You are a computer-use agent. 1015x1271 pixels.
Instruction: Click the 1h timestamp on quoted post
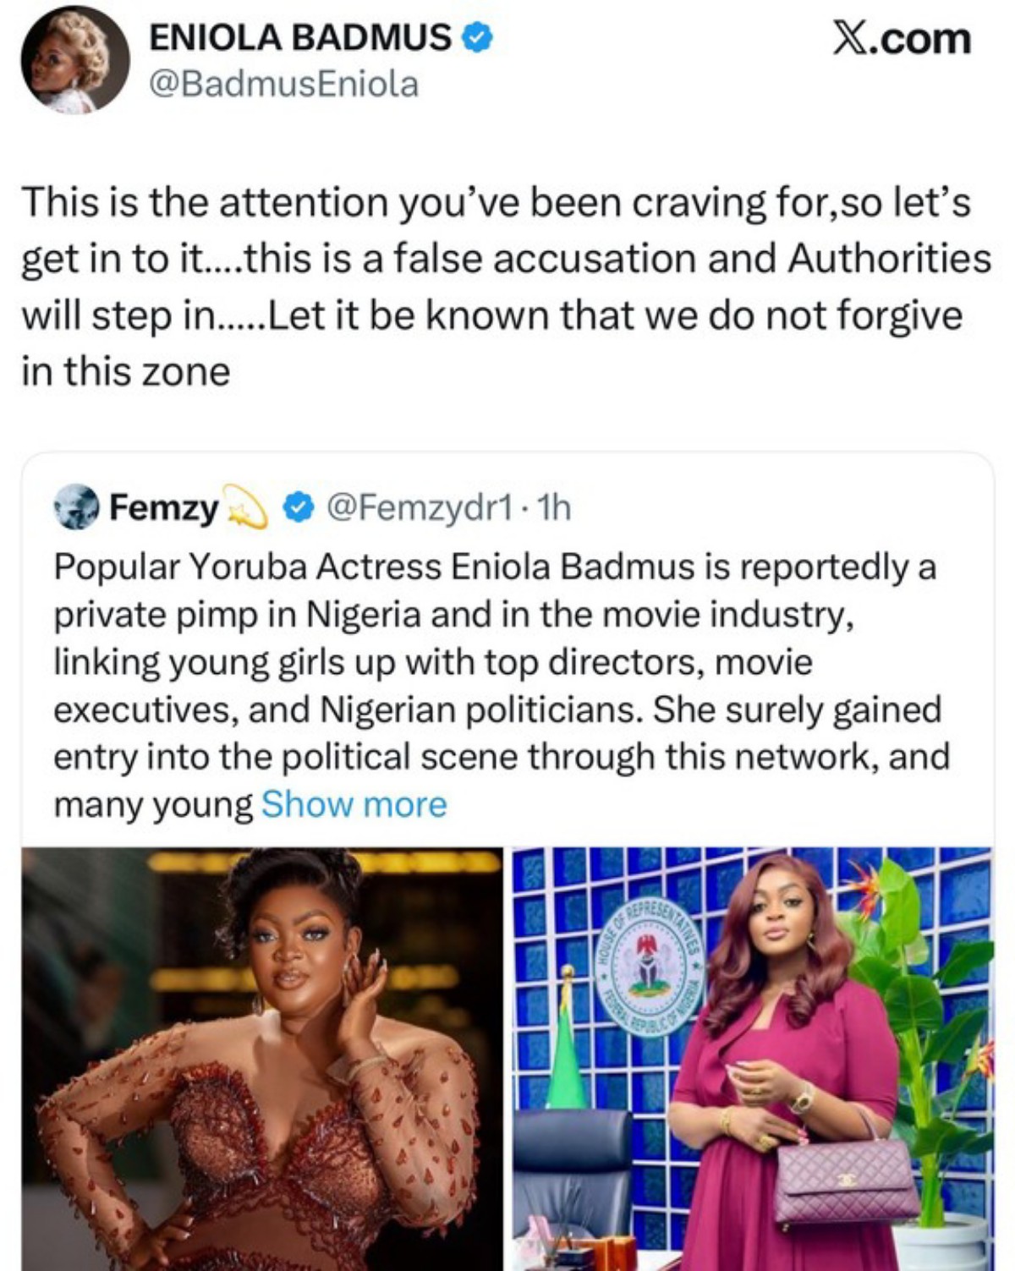554,507
